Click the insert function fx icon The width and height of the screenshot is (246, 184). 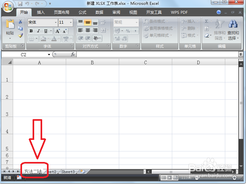point(73,54)
